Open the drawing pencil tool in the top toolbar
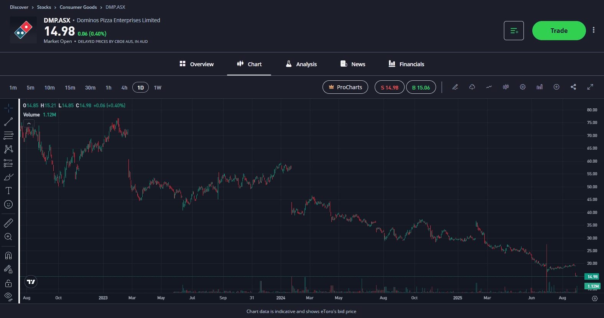 tap(455, 87)
